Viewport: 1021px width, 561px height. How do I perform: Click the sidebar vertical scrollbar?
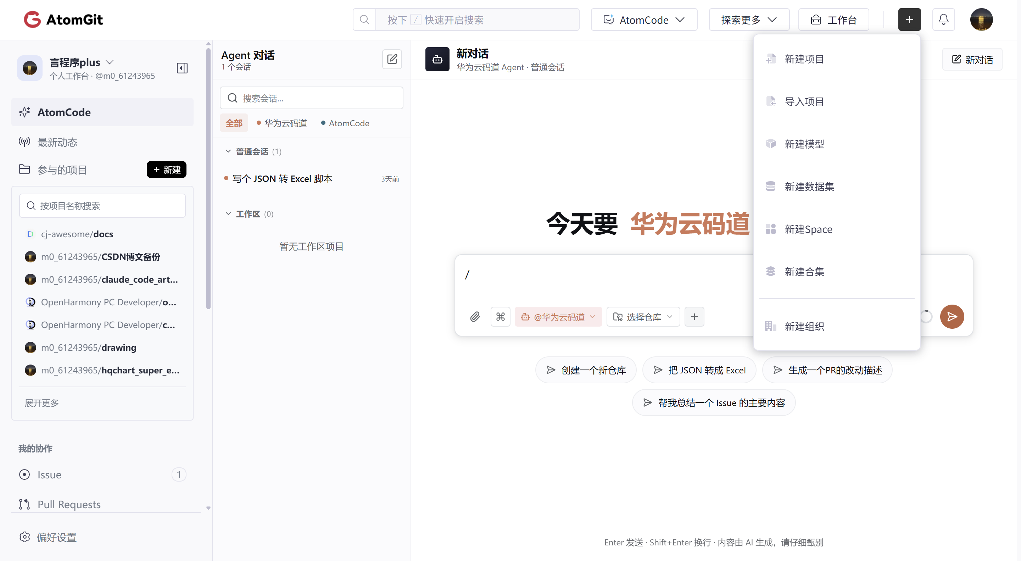coord(208,178)
